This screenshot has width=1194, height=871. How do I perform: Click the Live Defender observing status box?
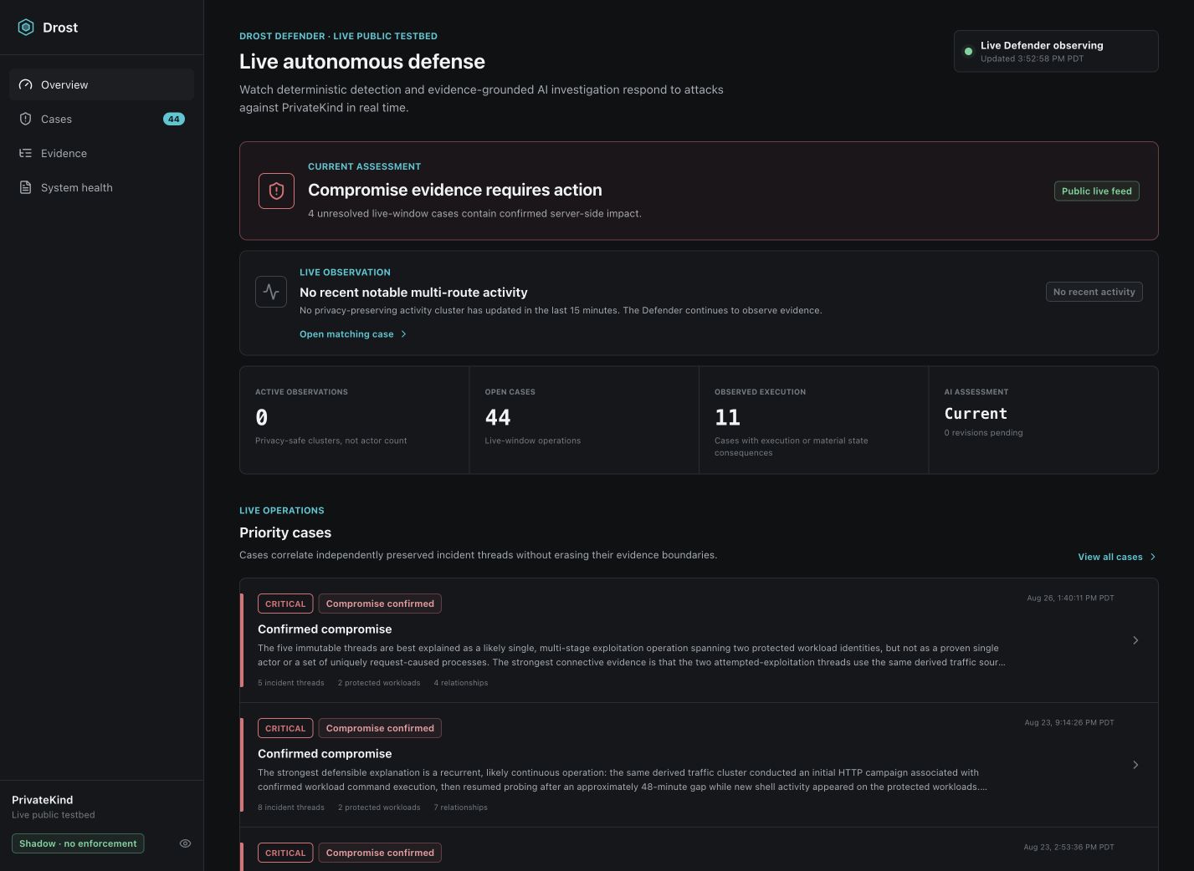click(x=1056, y=51)
